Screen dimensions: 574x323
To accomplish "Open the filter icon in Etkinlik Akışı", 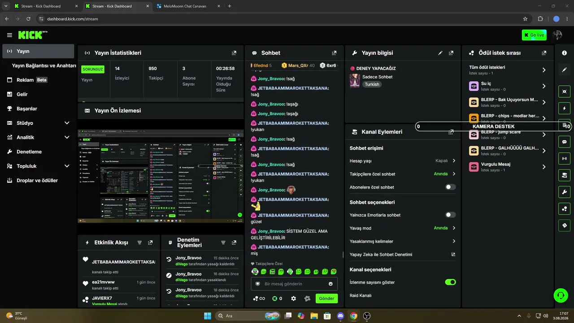I will pyautogui.click(x=139, y=243).
